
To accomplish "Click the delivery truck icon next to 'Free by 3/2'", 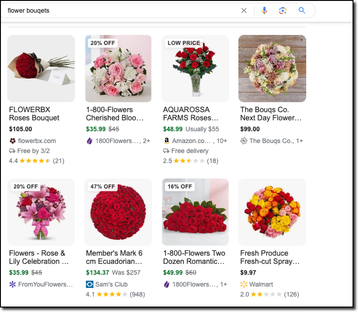I will [12, 151].
